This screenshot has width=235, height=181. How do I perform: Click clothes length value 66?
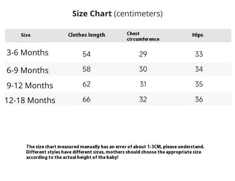[x=86, y=99]
